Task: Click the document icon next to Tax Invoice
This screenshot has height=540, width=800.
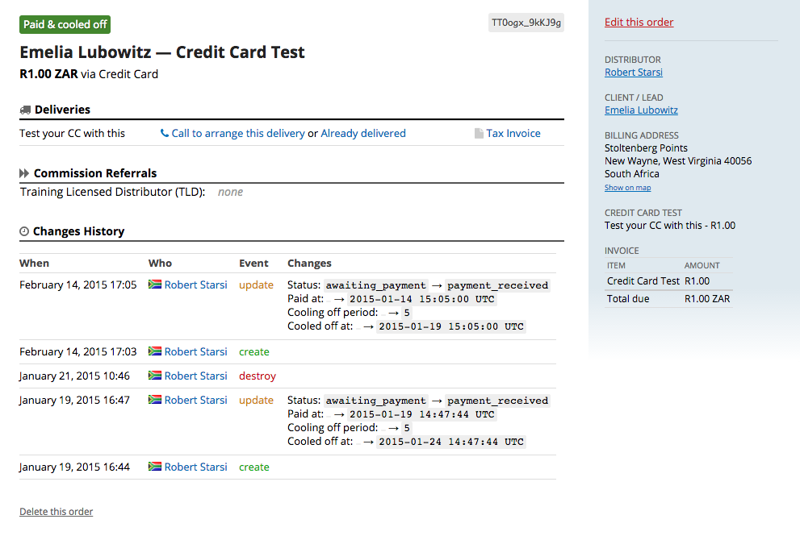Action: point(479,134)
